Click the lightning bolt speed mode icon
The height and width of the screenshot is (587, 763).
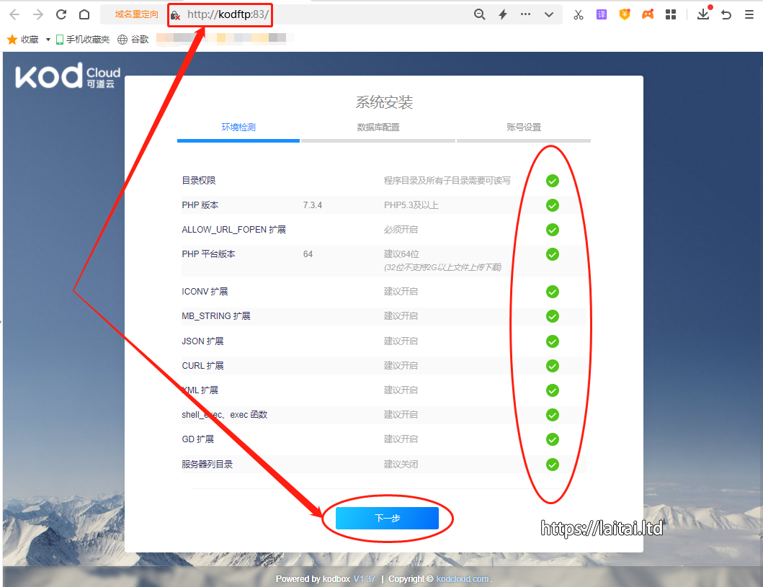coord(503,14)
